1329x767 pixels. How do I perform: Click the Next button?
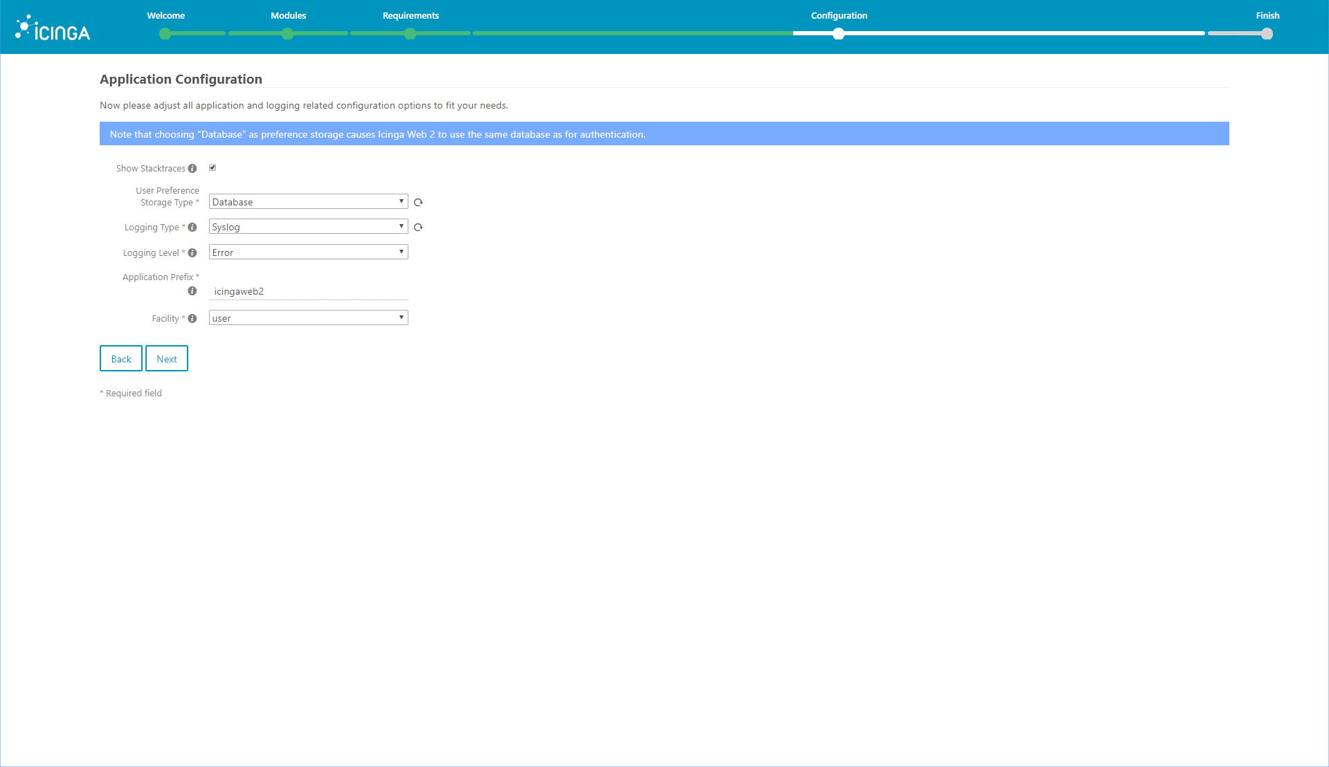[x=167, y=359]
